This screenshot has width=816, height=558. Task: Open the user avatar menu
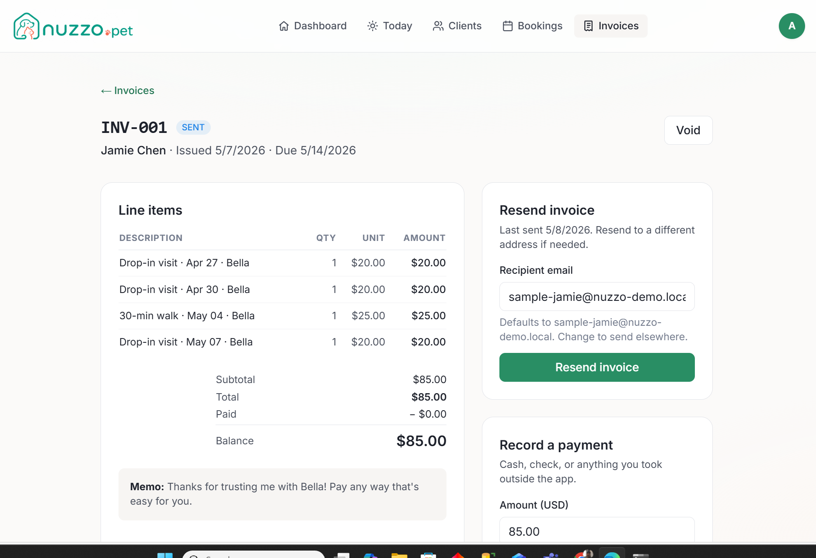coord(792,26)
